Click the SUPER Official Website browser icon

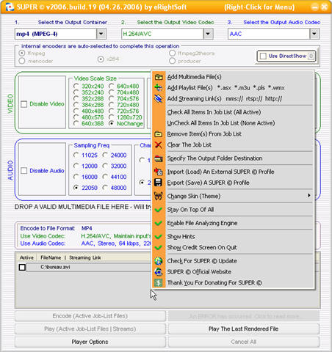[x=159, y=272]
